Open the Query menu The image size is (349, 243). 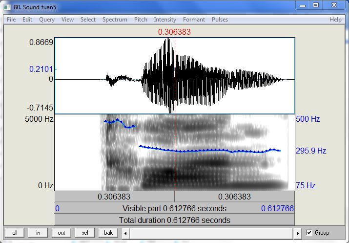pyautogui.click(x=47, y=20)
